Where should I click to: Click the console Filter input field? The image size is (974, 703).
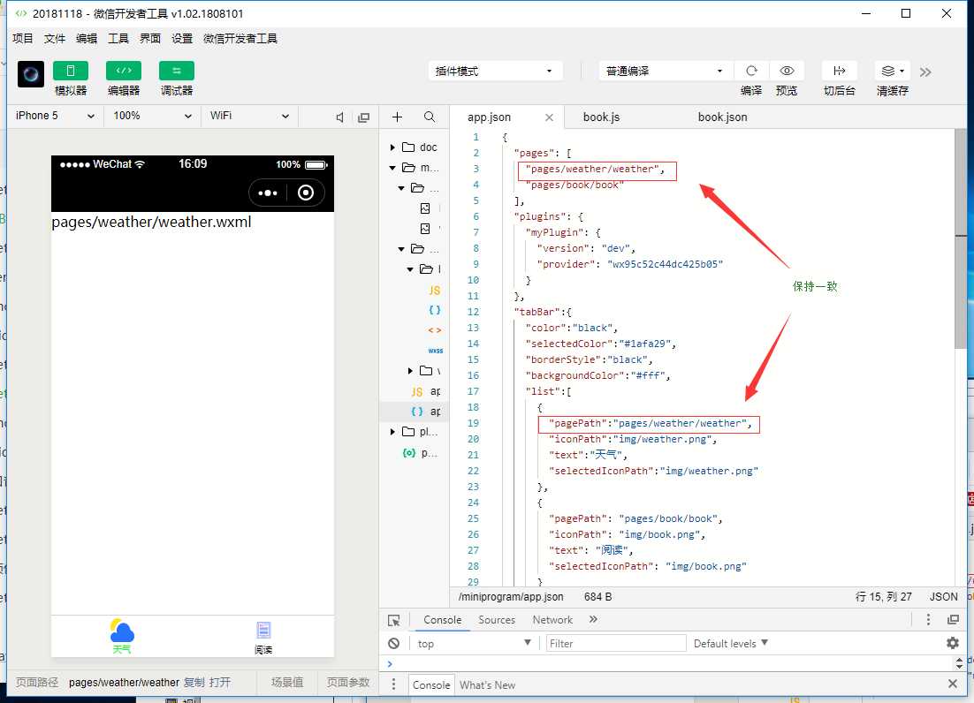point(615,644)
